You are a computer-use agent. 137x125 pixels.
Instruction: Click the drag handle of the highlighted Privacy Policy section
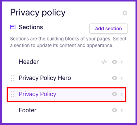pos(13,94)
